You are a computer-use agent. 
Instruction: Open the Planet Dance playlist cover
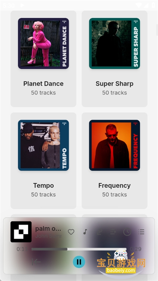click(43, 43)
